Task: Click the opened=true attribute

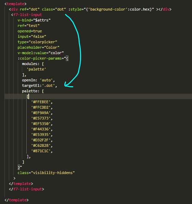Action: (x=30, y=31)
